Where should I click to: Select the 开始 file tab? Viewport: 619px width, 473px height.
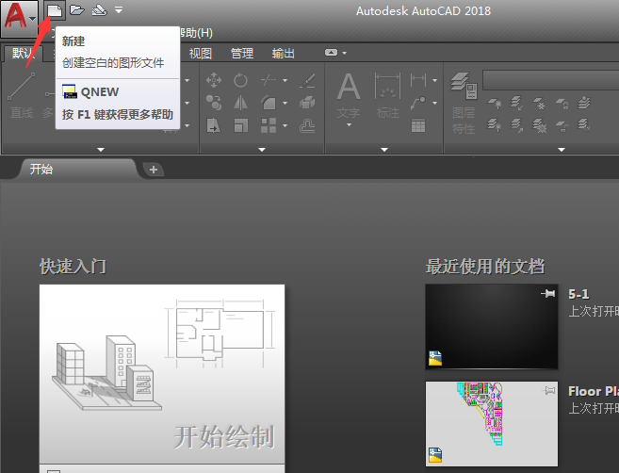click(77, 170)
